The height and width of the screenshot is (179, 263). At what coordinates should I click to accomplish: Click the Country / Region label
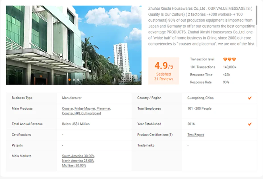pyautogui.click(x=149, y=98)
